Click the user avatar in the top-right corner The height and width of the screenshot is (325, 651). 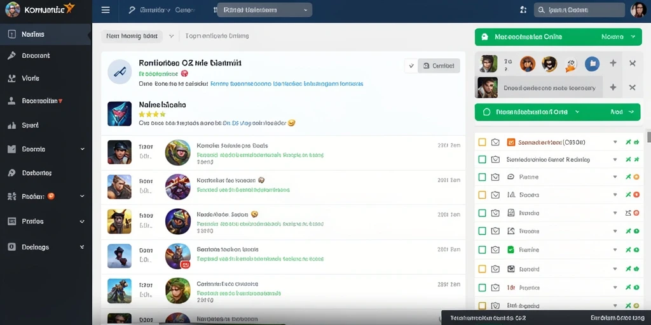(638, 10)
